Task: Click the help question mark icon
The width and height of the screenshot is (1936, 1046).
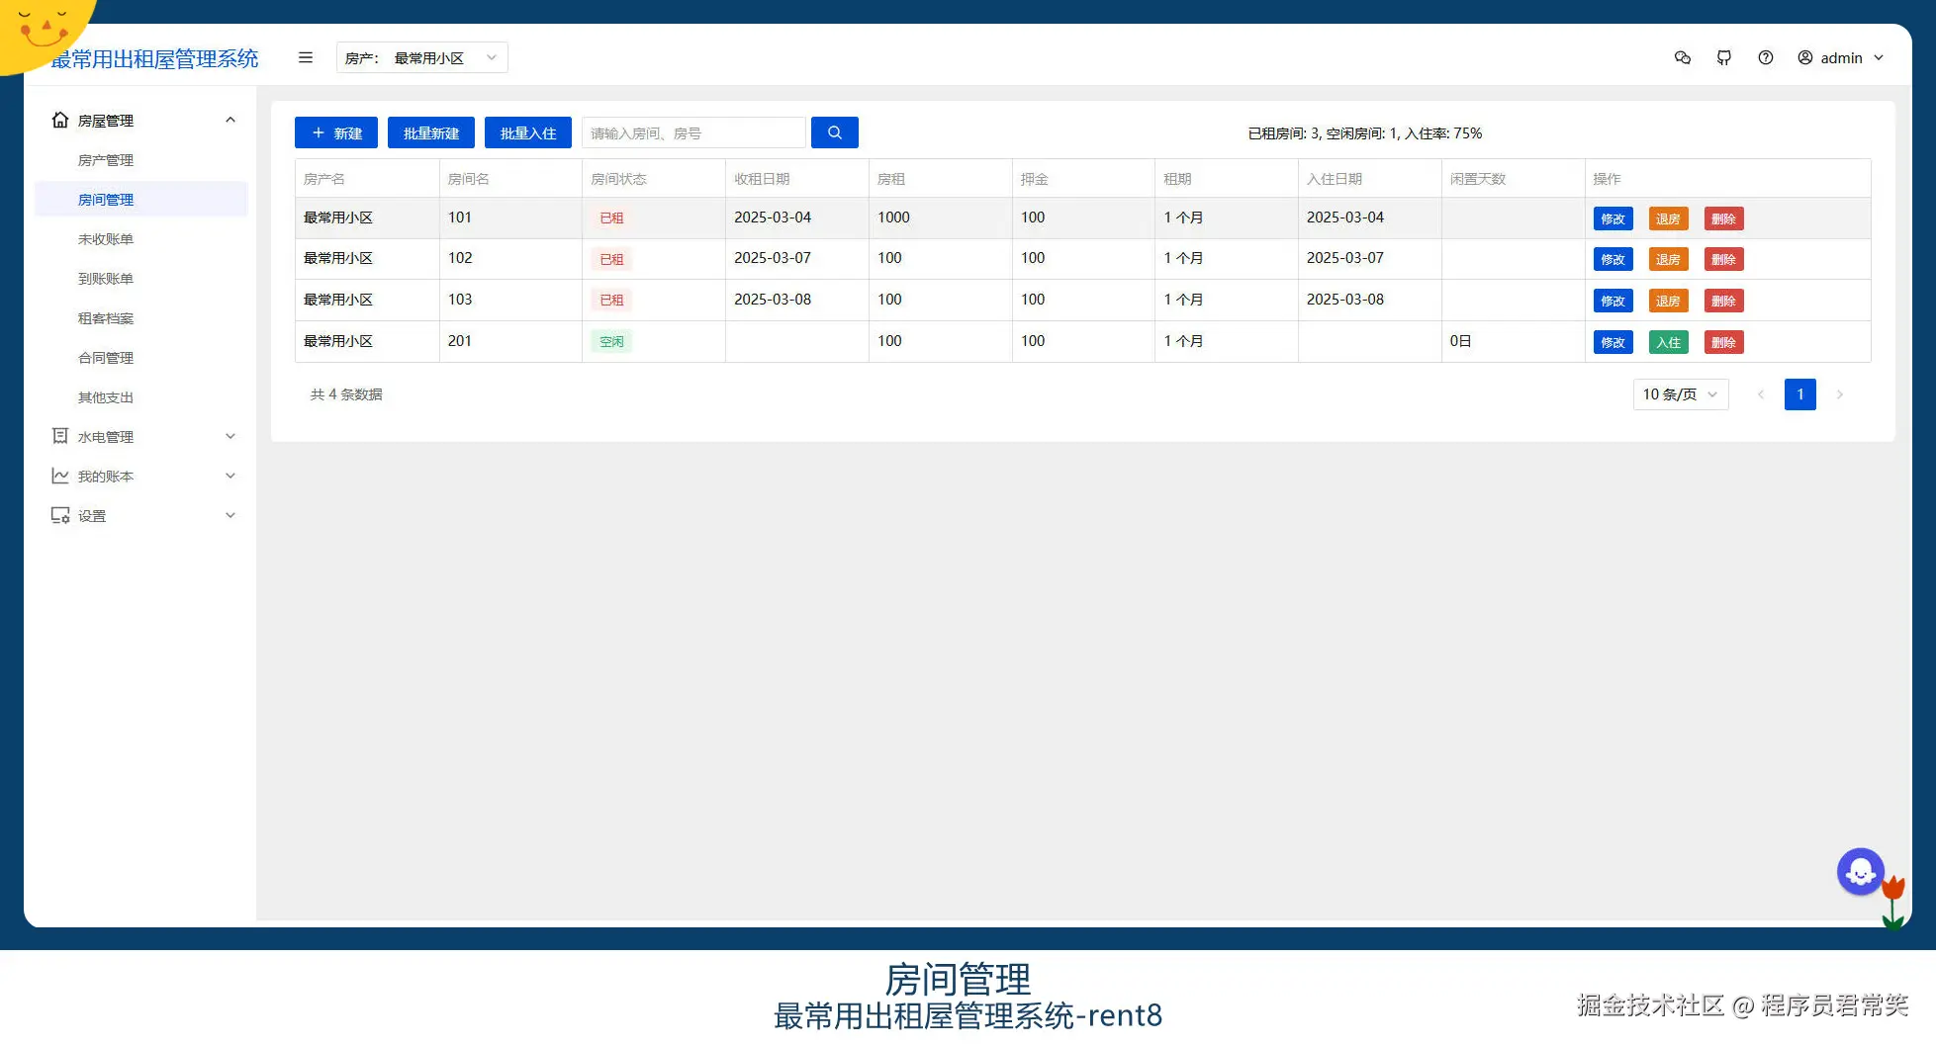Action: pyautogui.click(x=1766, y=57)
